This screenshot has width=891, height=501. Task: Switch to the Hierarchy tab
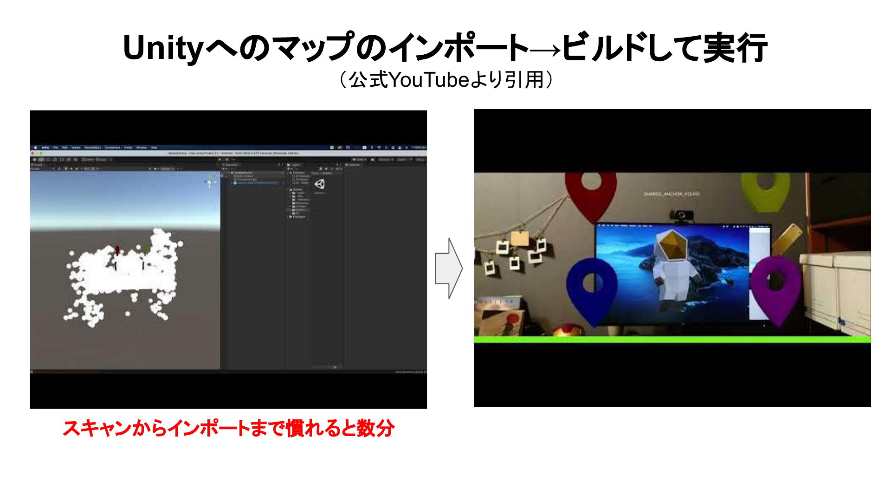[231, 164]
